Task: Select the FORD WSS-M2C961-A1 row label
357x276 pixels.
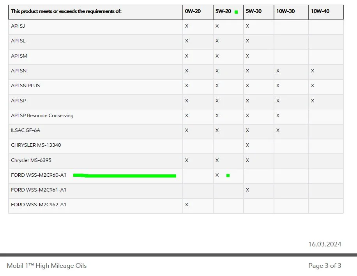Action: click(38, 190)
